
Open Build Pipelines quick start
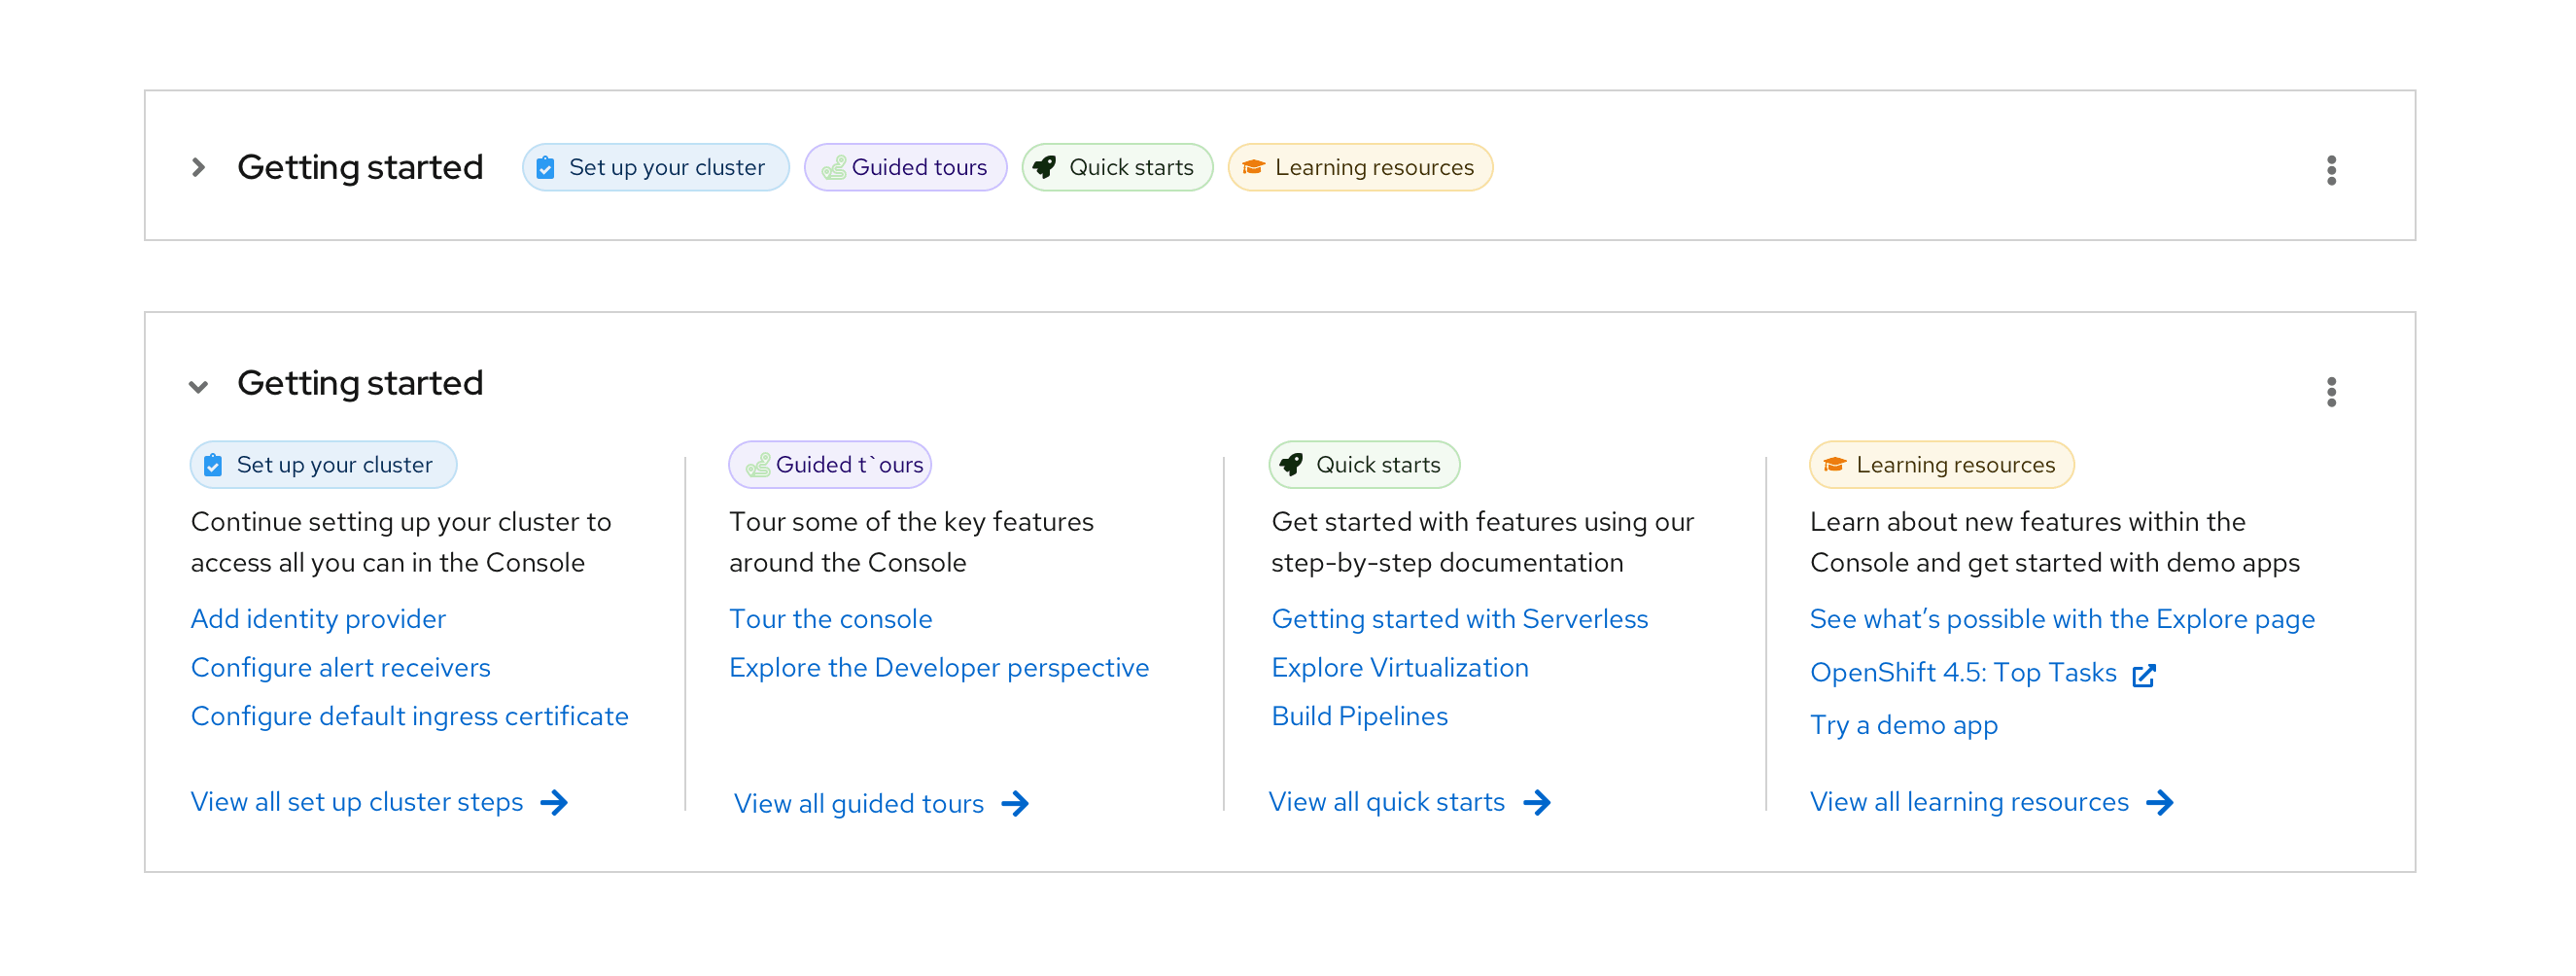pyautogui.click(x=1359, y=716)
